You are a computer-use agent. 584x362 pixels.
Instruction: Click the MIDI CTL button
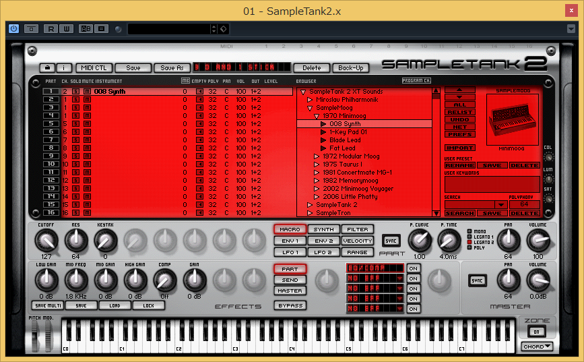point(94,68)
